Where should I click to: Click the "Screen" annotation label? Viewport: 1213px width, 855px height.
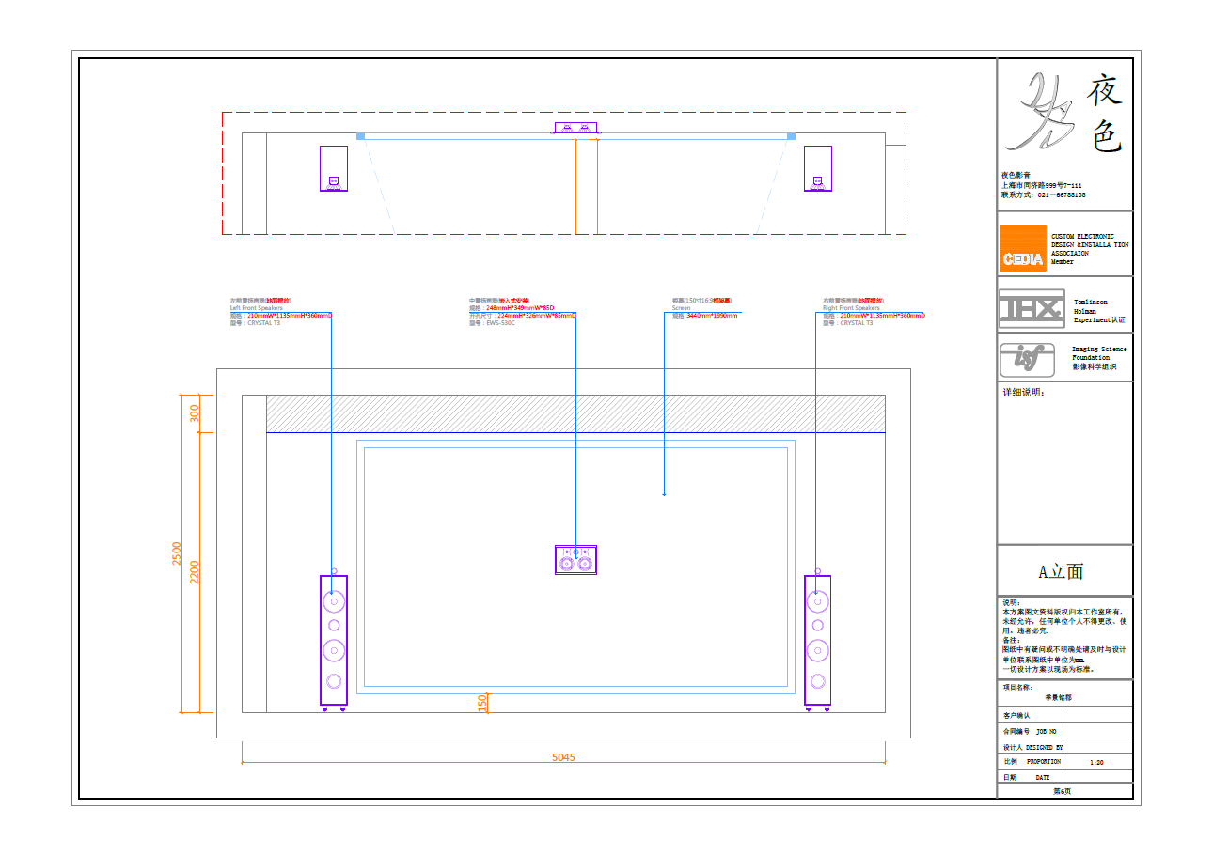tap(681, 308)
